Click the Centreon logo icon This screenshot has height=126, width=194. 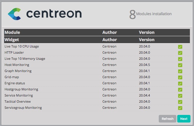[14, 14]
